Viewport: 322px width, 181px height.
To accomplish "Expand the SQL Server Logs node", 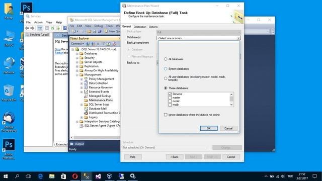I will click(x=82, y=105).
